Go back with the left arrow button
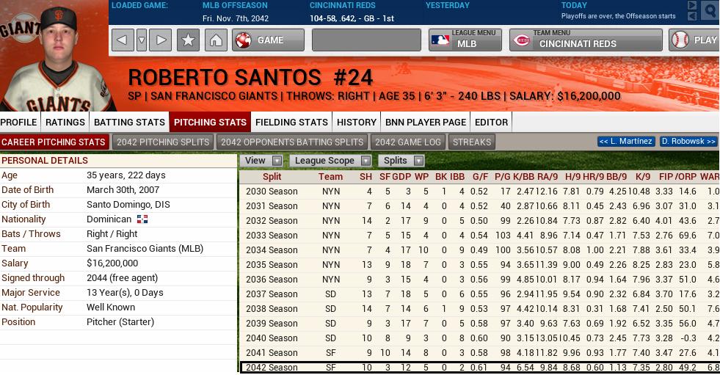Image resolution: width=720 pixels, height=375 pixels. click(123, 40)
